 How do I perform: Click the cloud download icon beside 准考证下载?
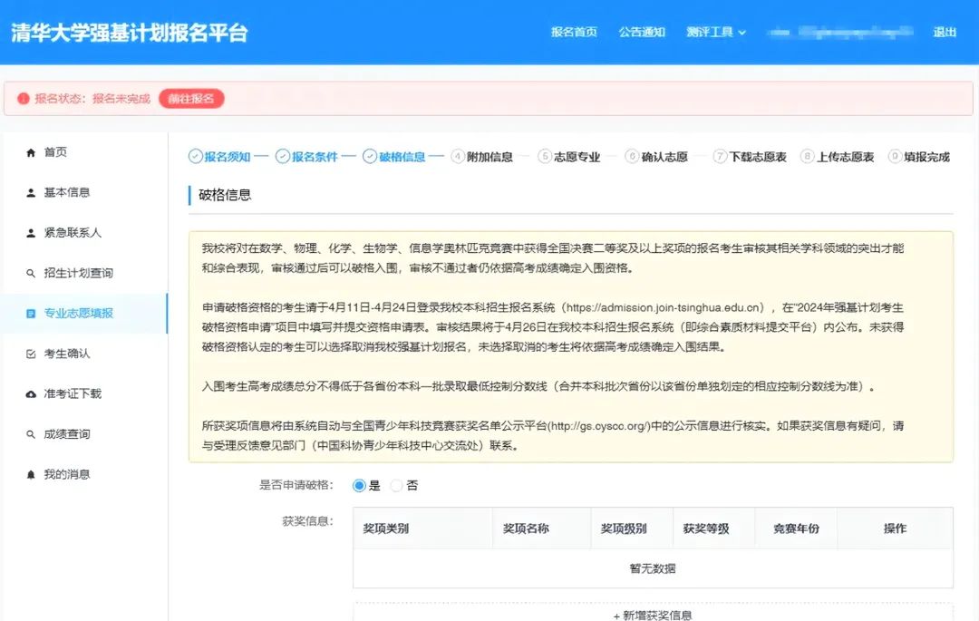point(31,393)
